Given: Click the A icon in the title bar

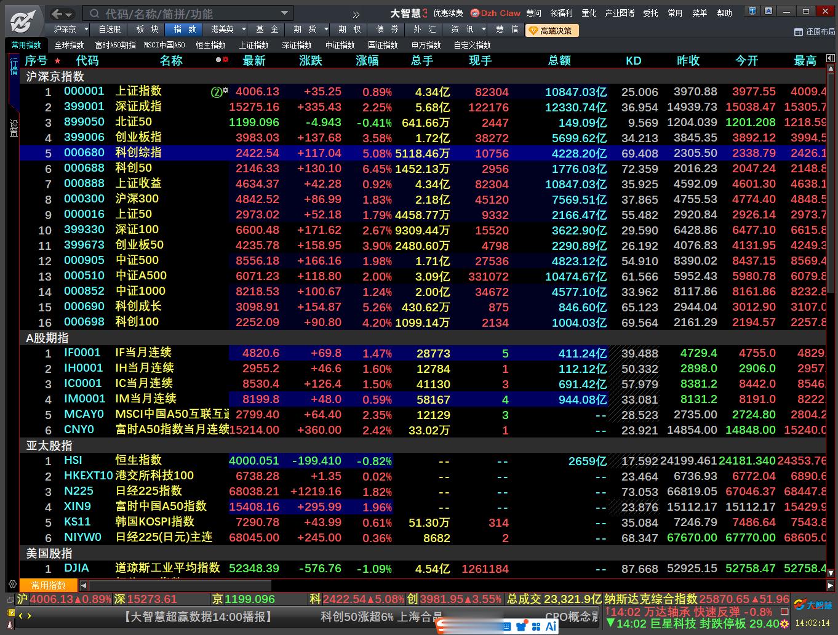Looking at the screenshot, I should 768,10.
